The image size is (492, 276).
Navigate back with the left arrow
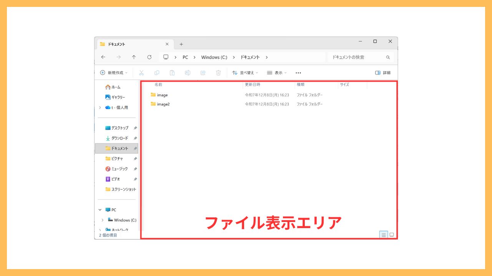pyautogui.click(x=103, y=57)
